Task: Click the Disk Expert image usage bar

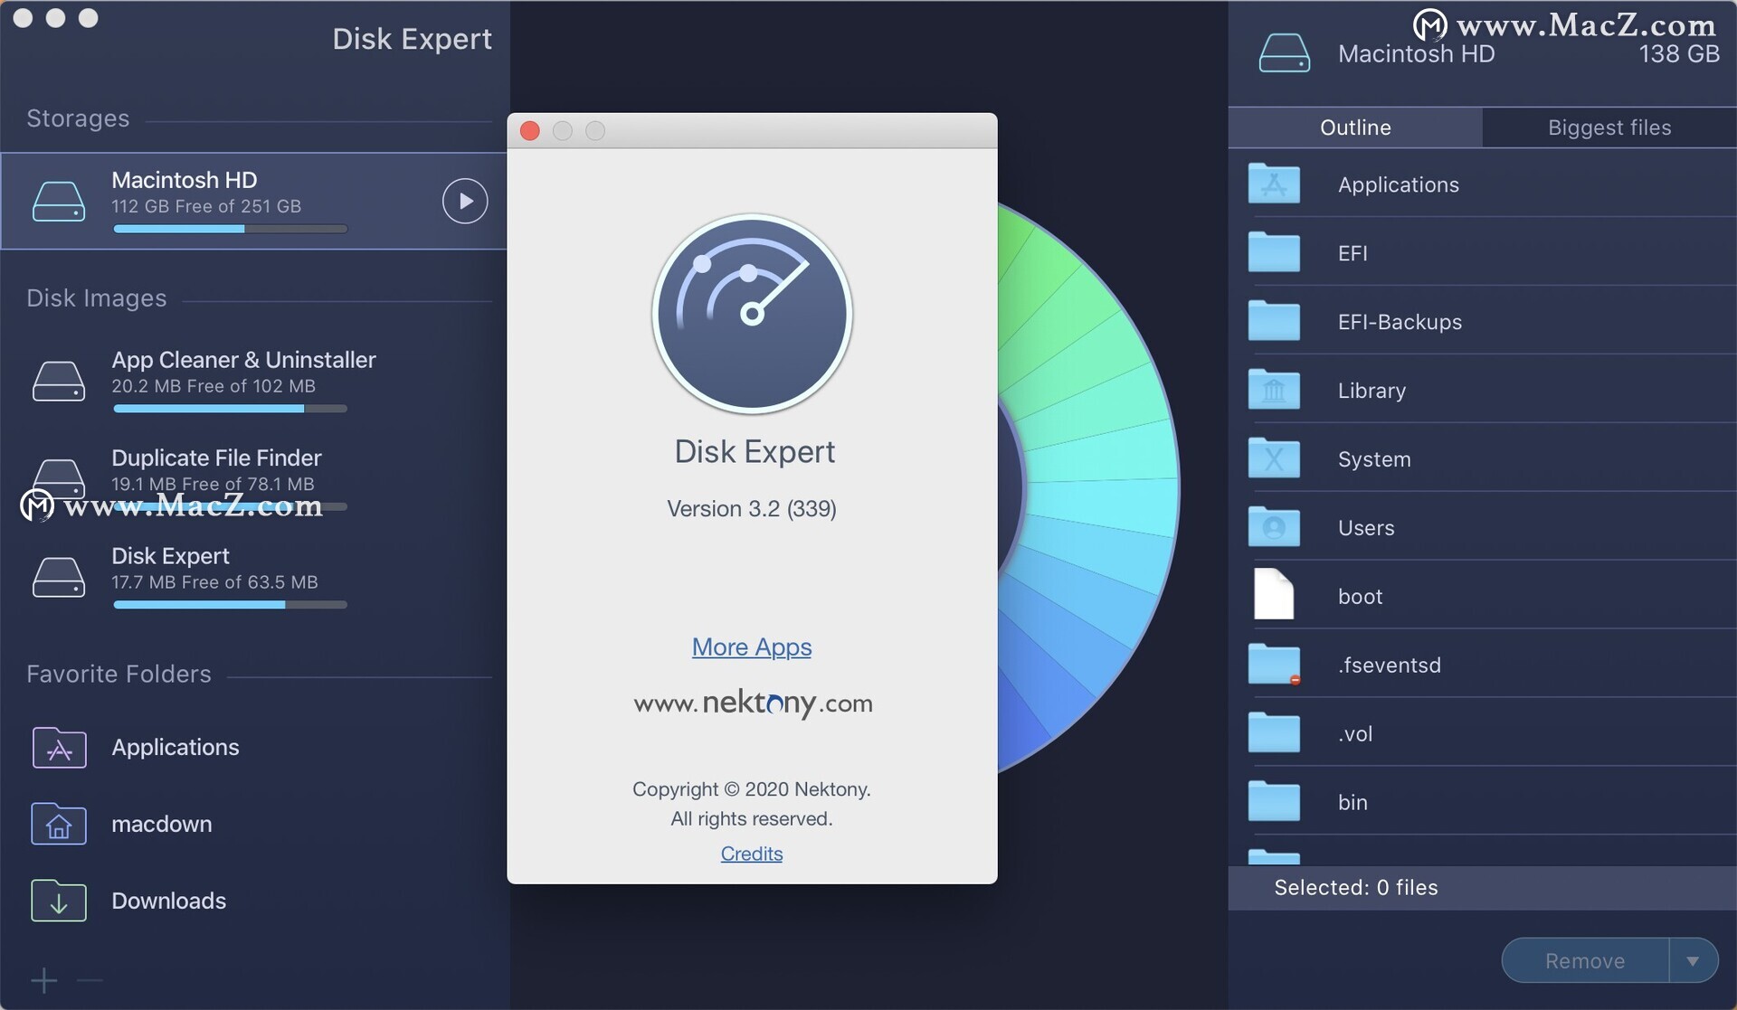Action: point(230,605)
